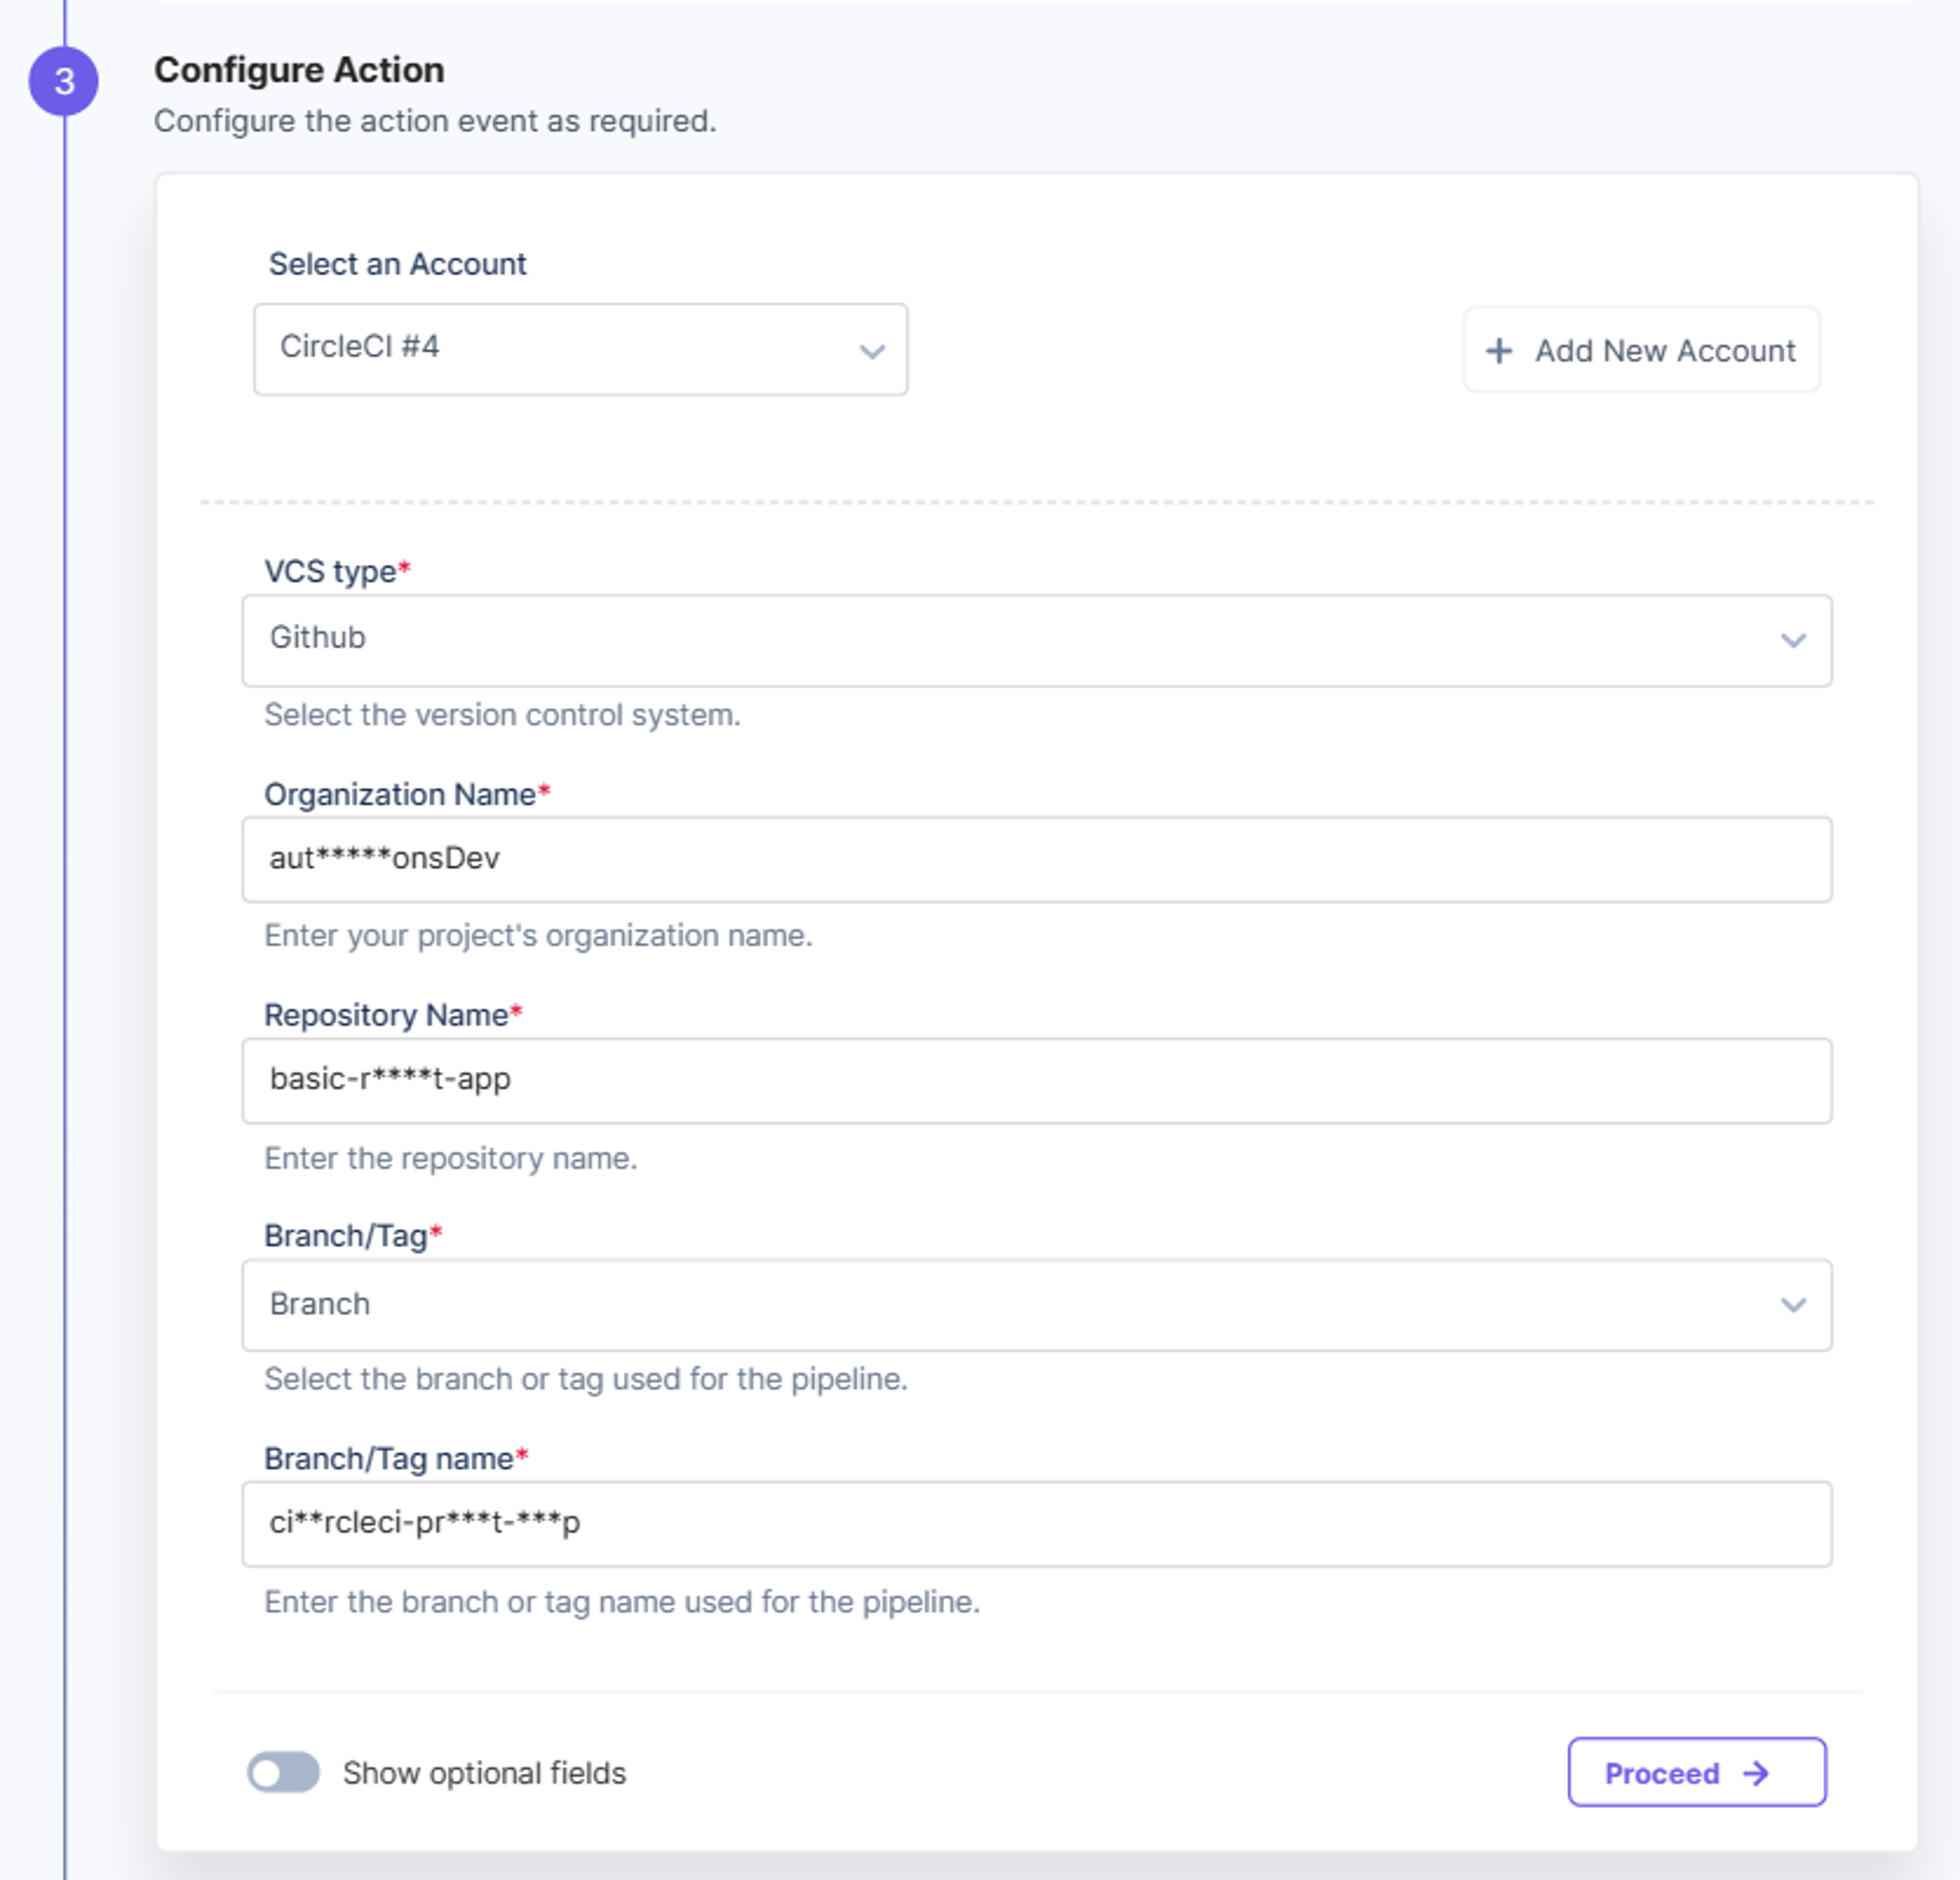The height and width of the screenshot is (1880, 1960).
Task: Open the Branch/Tag dropdown
Action: pyautogui.click(x=1036, y=1305)
